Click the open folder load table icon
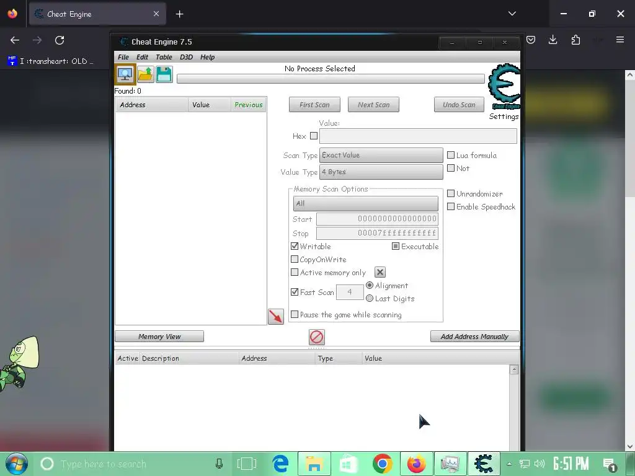This screenshot has width=635, height=476. (x=145, y=74)
